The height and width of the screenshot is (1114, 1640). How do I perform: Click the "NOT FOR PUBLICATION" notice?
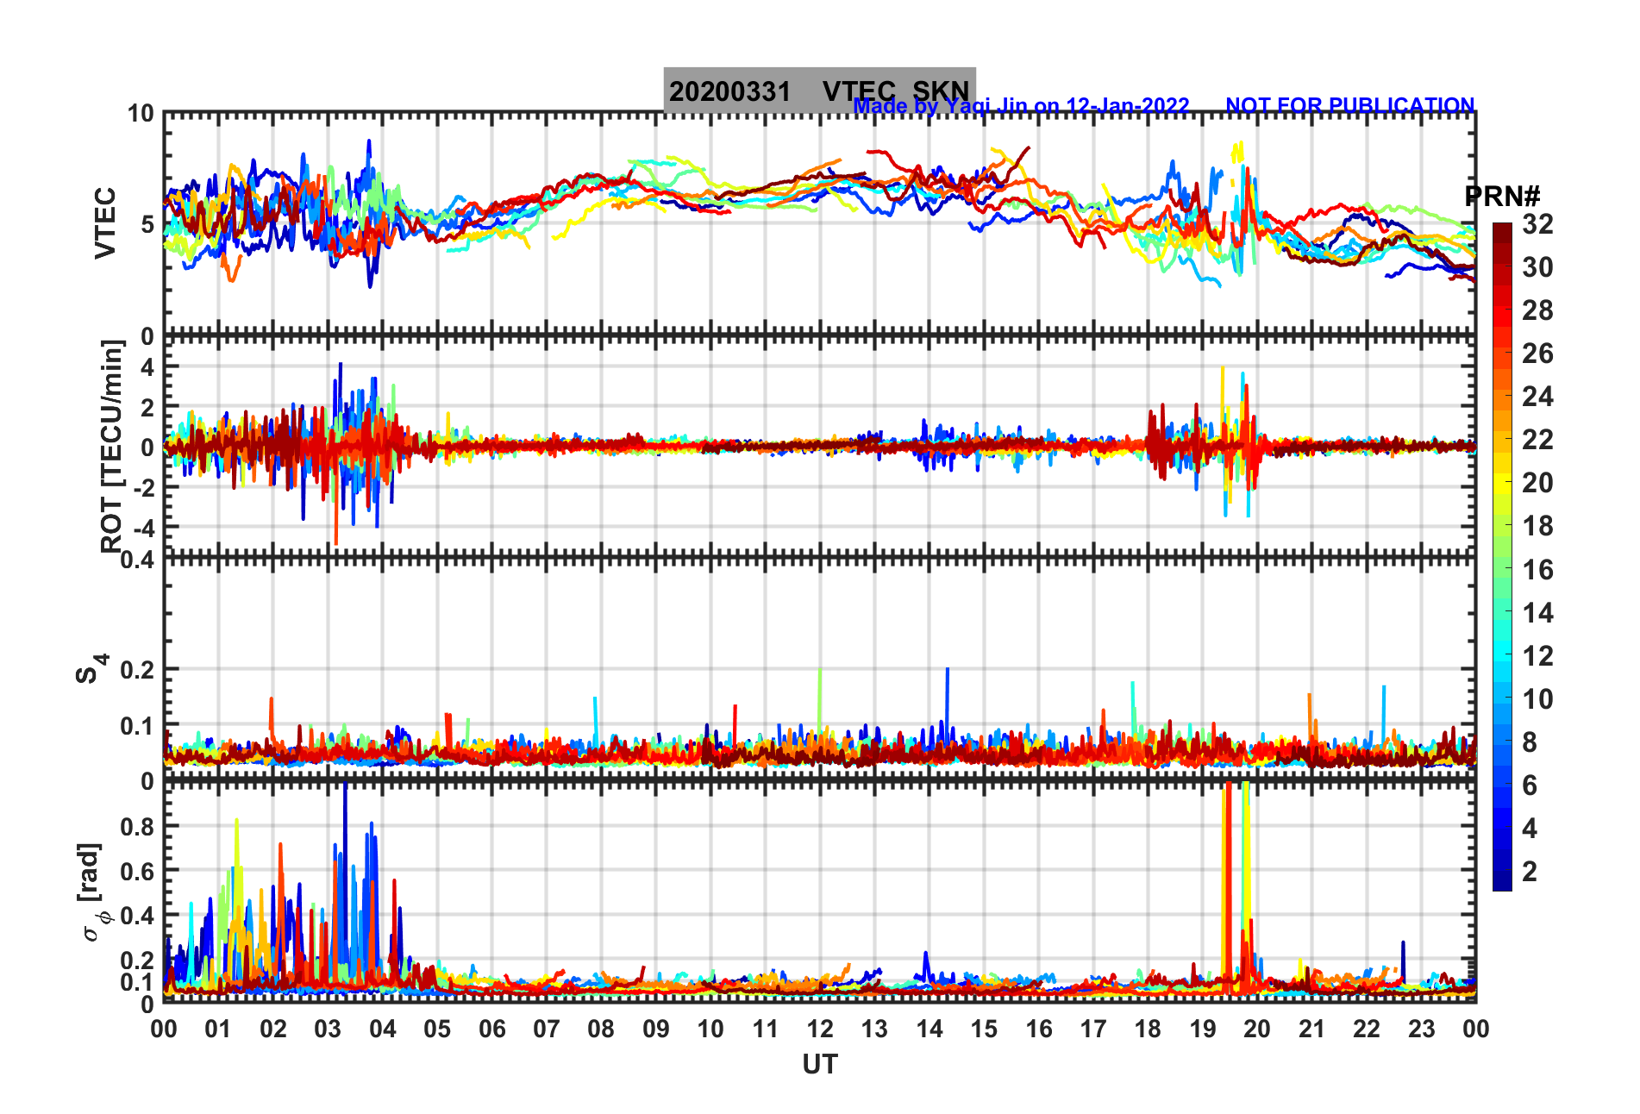[1350, 105]
